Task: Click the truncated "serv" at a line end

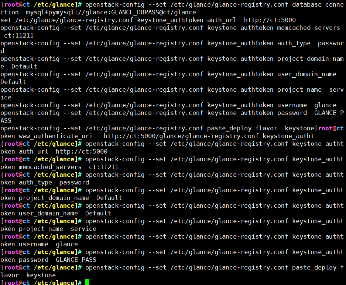Action: click(x=336, y=89)
